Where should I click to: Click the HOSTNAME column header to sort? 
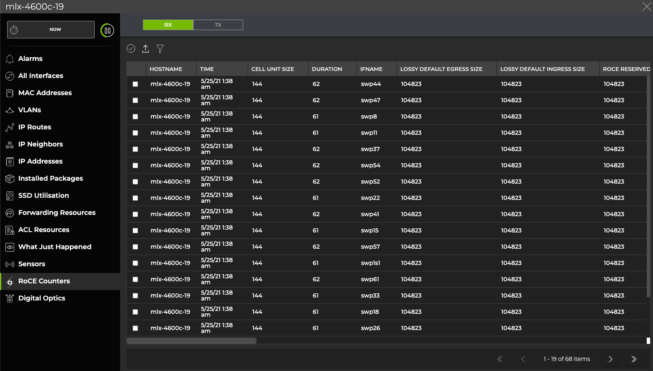point(167,68)
